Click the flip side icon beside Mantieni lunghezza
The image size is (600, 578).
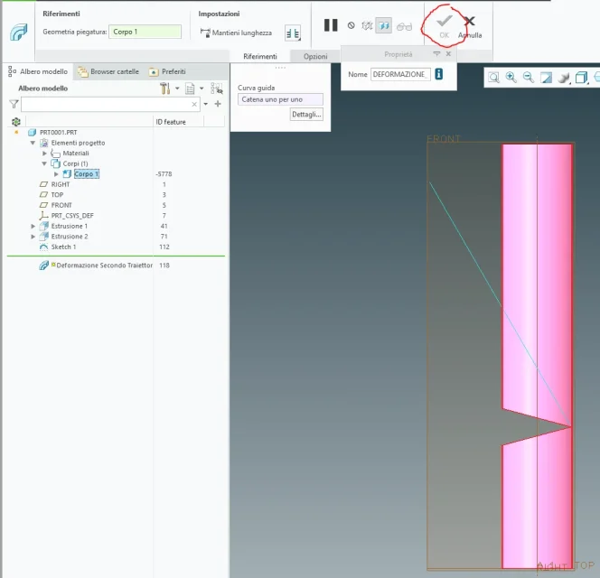292,33
